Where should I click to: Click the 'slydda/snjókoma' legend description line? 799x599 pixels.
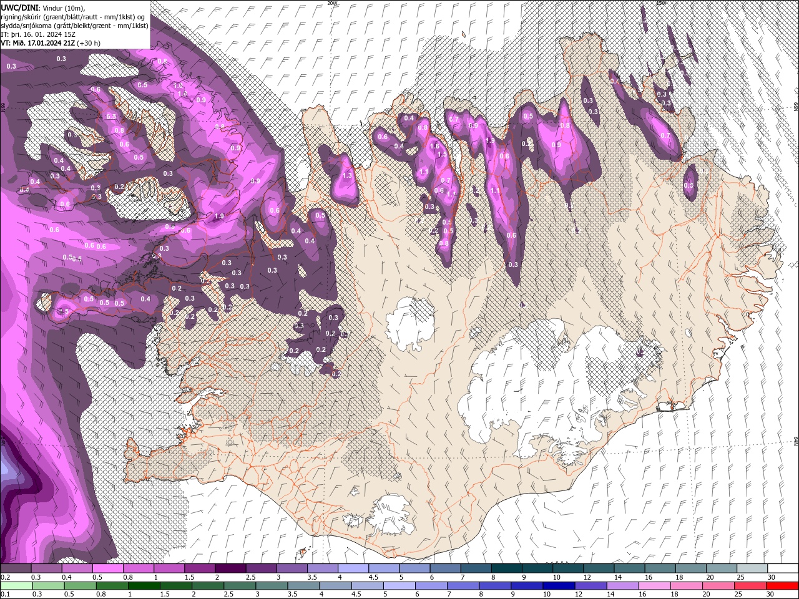74,25
